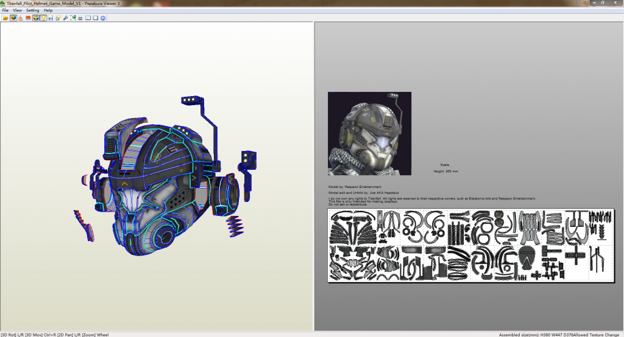The width and height of the screenshot is (624, 337).
Task: Click the helmet reference image thumbnail
Action: pos(369,134)
